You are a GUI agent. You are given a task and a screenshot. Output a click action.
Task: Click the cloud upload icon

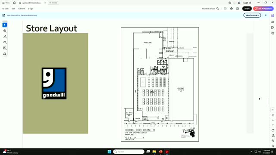(x=231, y=9)
